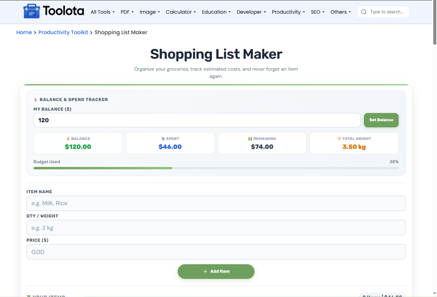This screenshot has width=437, height=297.
Task: Click the $120.00 balance value
Action: [x=78, y=147]
